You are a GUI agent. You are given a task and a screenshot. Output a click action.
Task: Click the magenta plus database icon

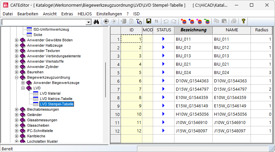tap(199, 21)
